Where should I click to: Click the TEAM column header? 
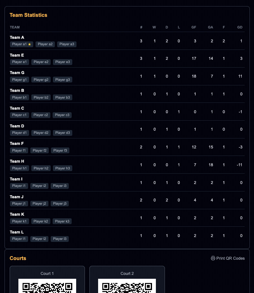pos(15,27)
